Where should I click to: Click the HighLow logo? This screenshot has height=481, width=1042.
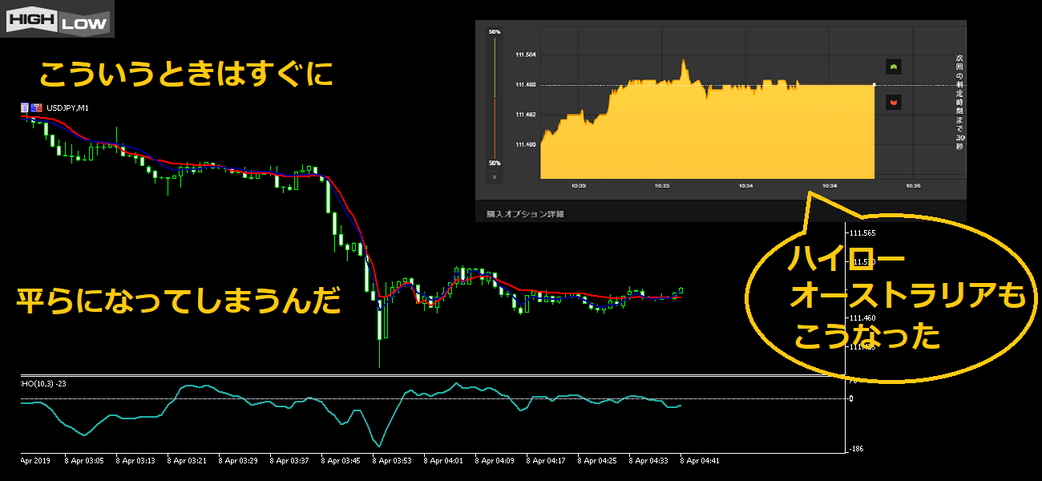(x=58, y=18)
